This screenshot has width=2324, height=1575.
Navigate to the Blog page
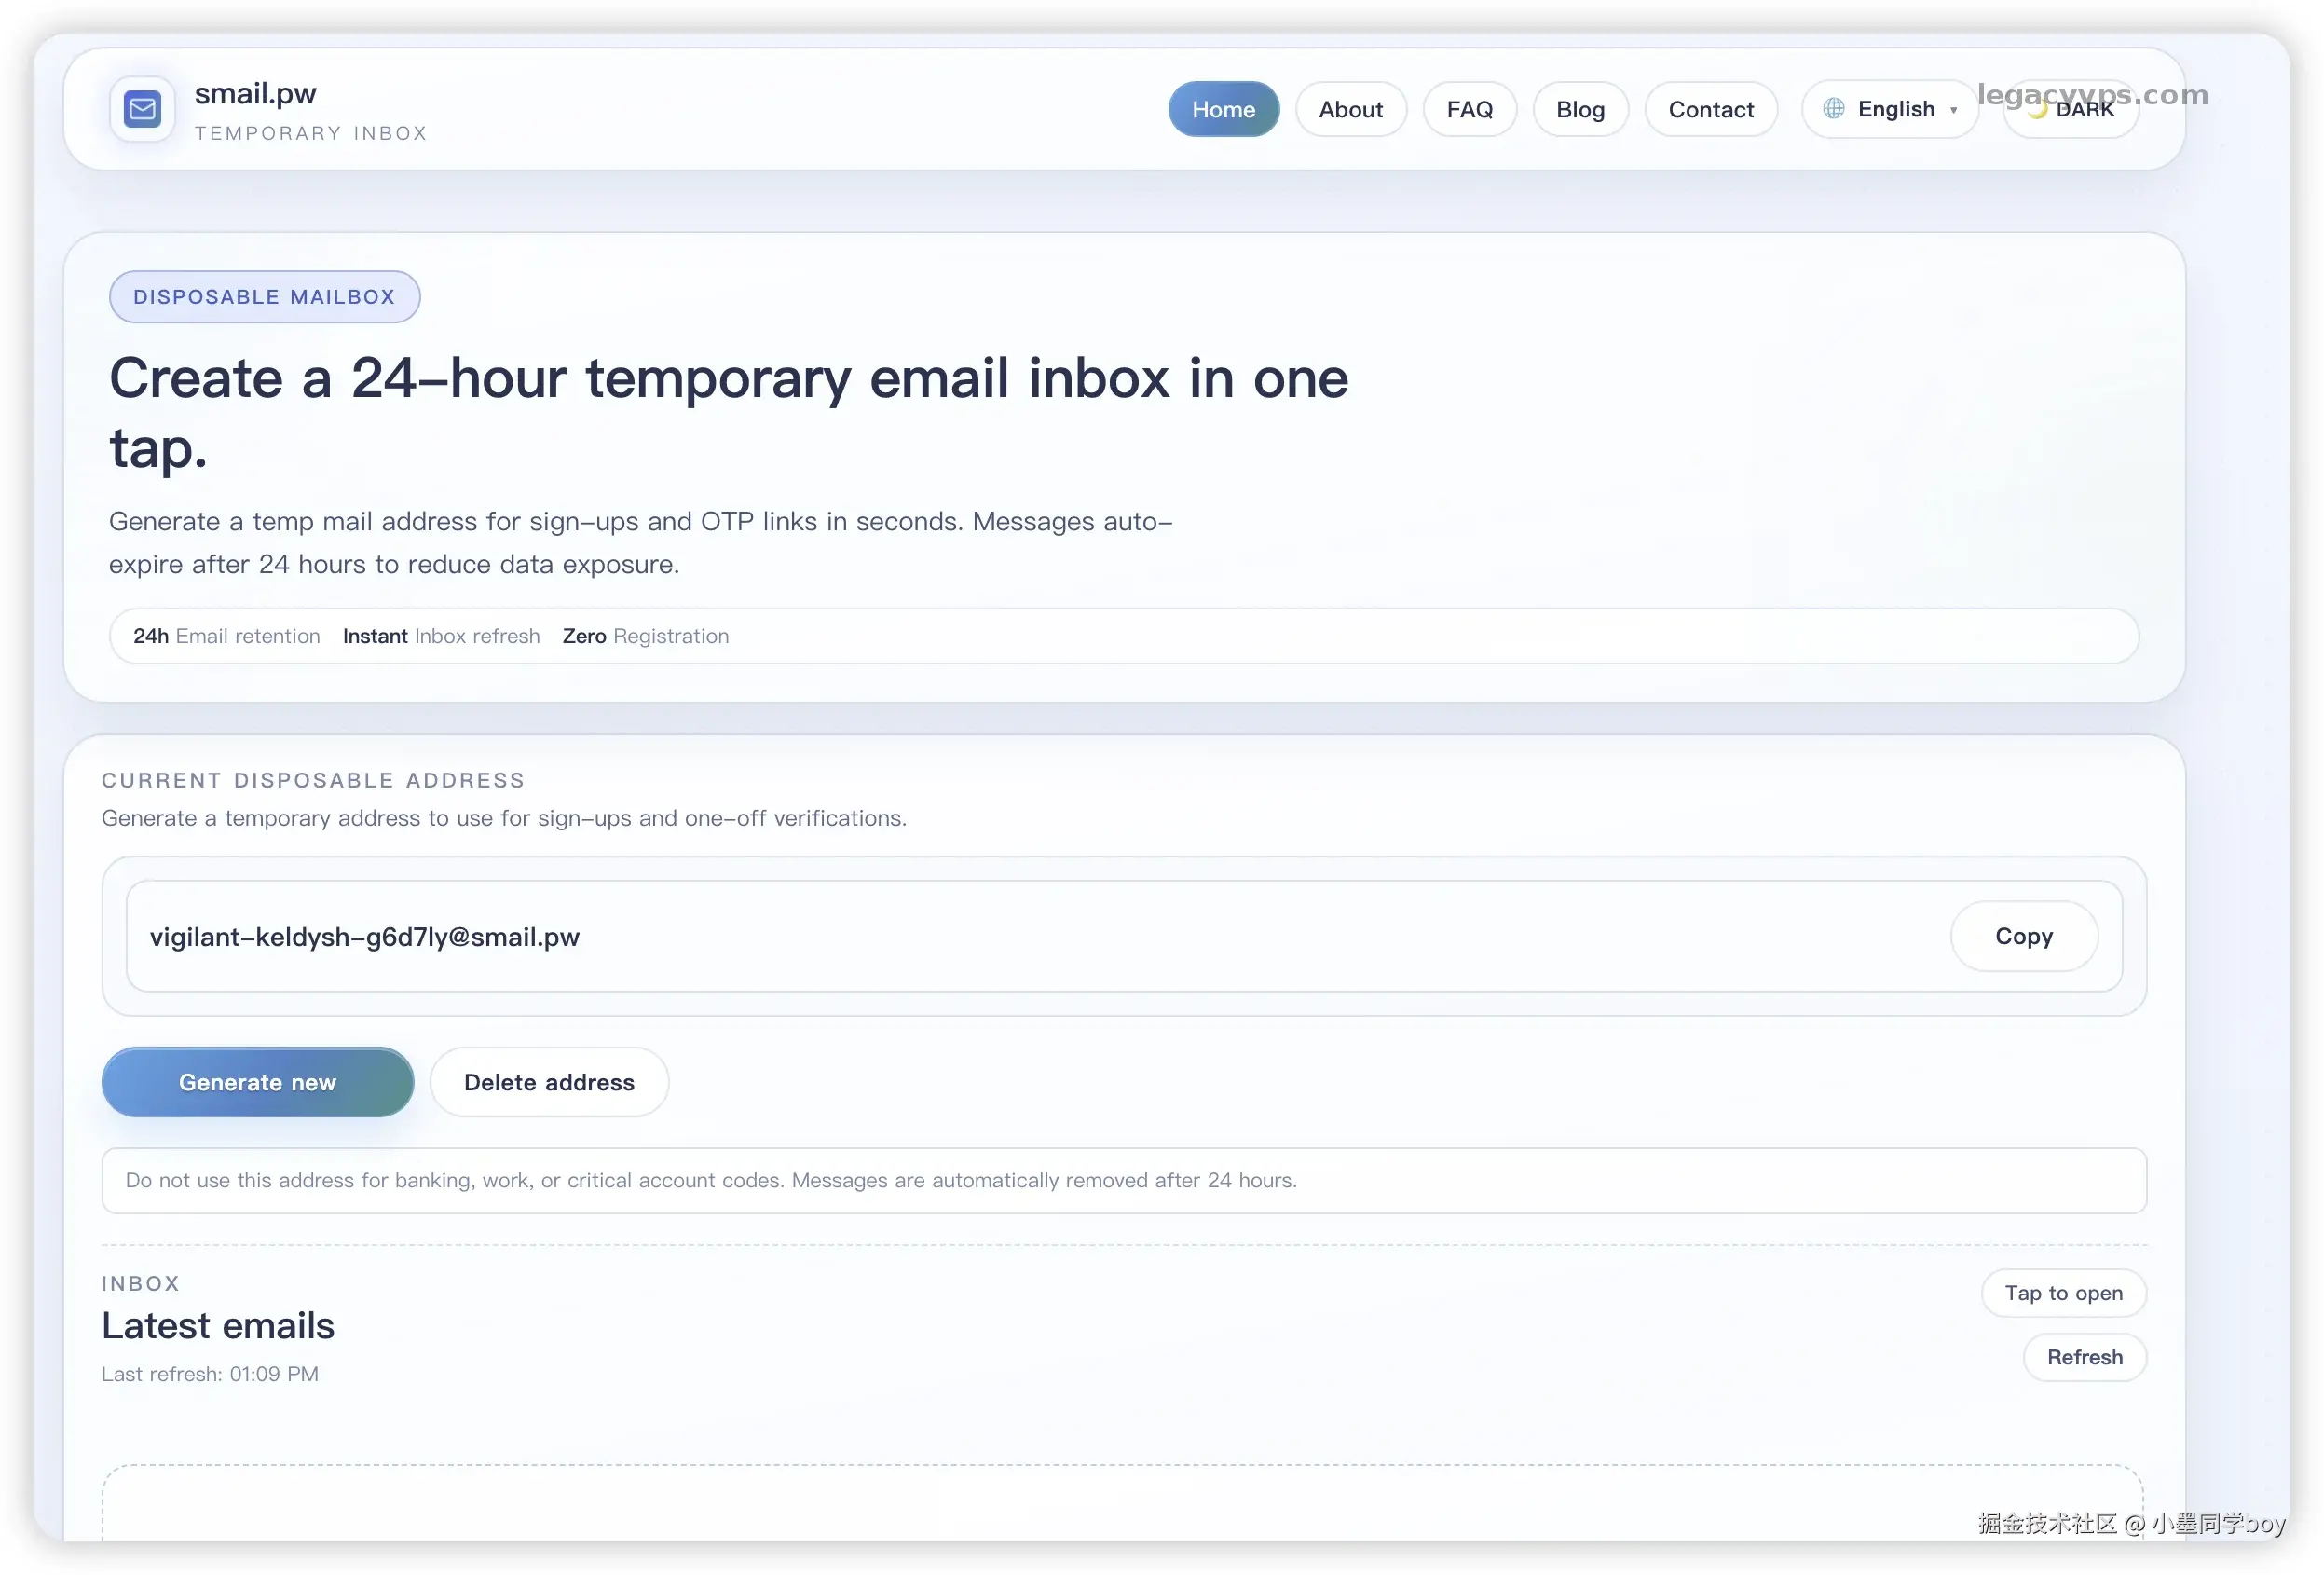[1580, 109]
